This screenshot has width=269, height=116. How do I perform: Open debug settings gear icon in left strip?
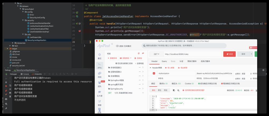tap(6, 104)
